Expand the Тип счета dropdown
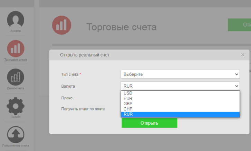The height and width of the screenshot is (151, 251). point(180,74)
